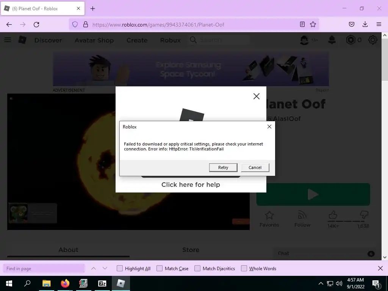The height and width of the screenshot is (291, 388).
Task: Open the tracking protection shield icon
Action: coord(75,25)
